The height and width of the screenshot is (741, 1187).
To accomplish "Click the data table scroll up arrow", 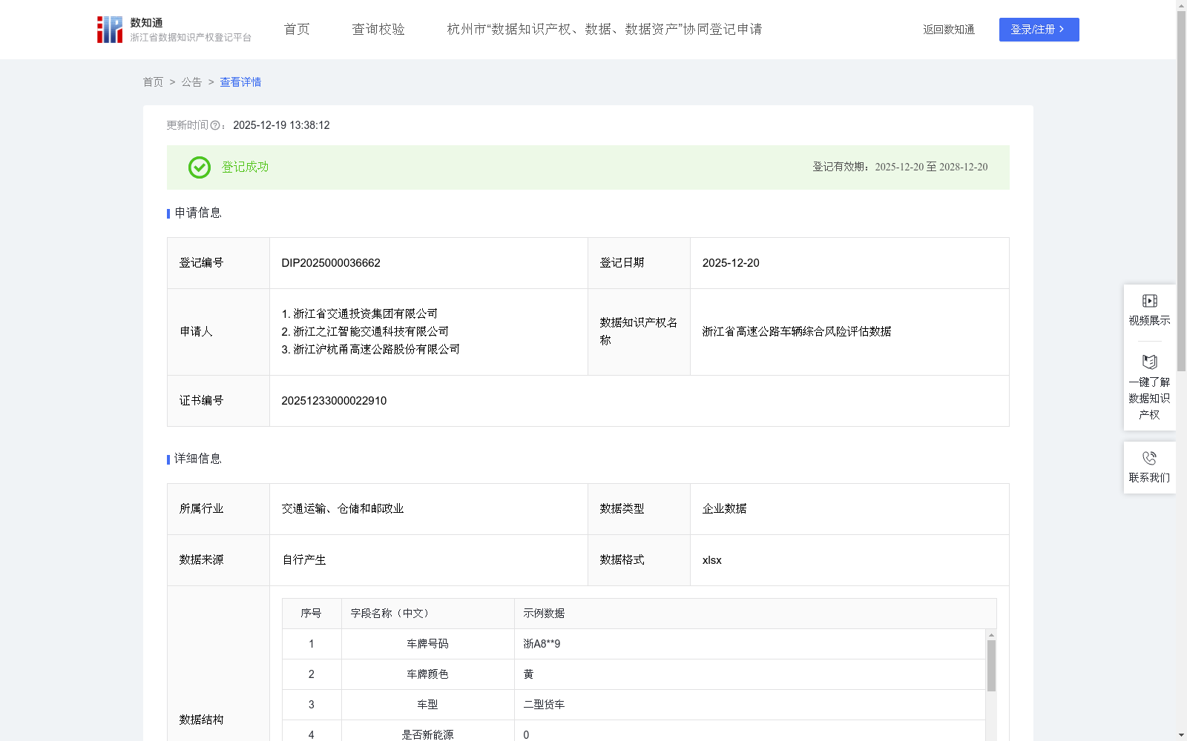I will (991, 635).
